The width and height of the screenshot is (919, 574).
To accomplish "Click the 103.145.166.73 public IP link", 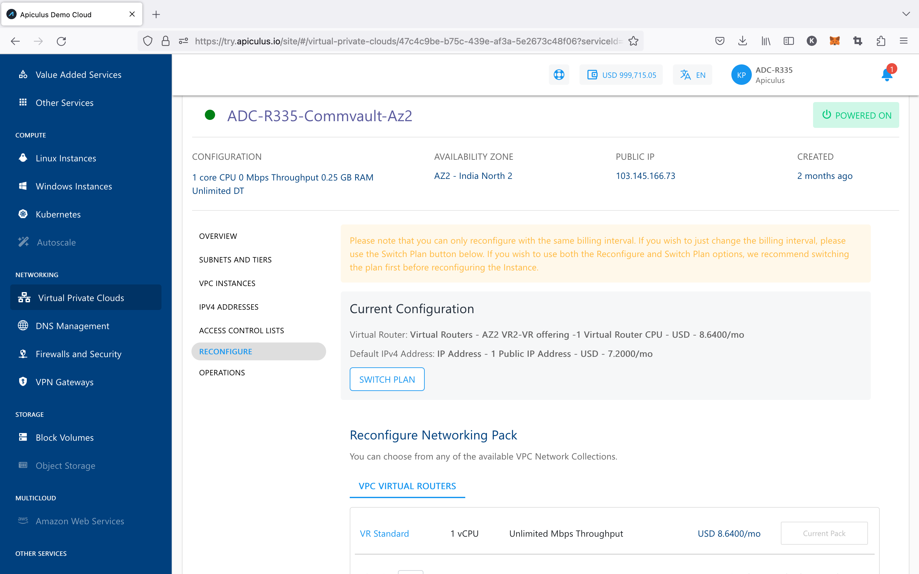I will click(645, 175).
